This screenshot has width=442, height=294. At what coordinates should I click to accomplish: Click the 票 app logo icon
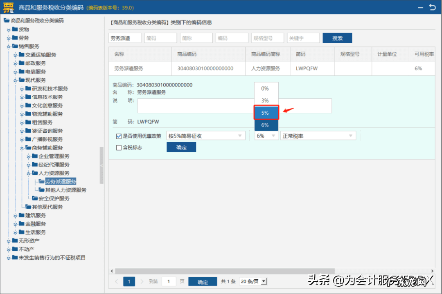click(x=9, y=7)
